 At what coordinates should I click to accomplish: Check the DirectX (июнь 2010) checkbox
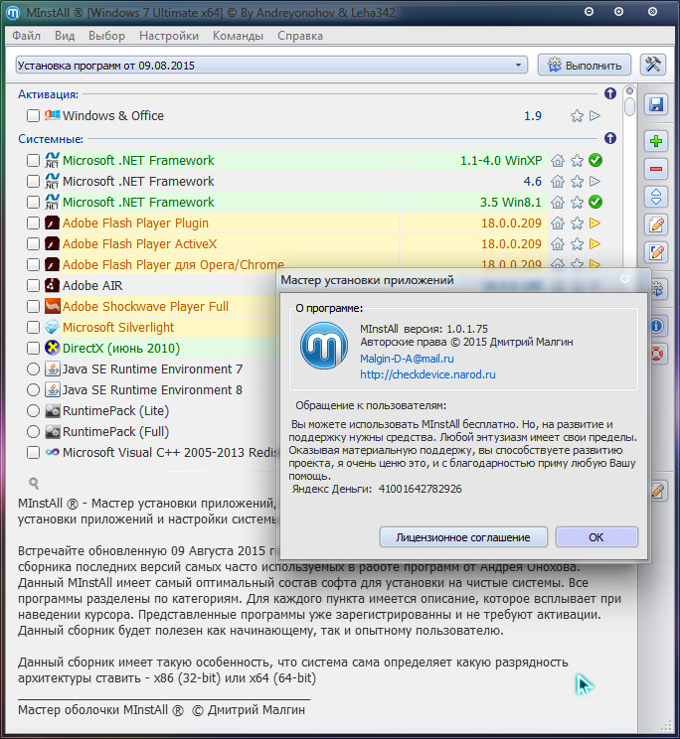pyautogui.click(x=33, y=349)
